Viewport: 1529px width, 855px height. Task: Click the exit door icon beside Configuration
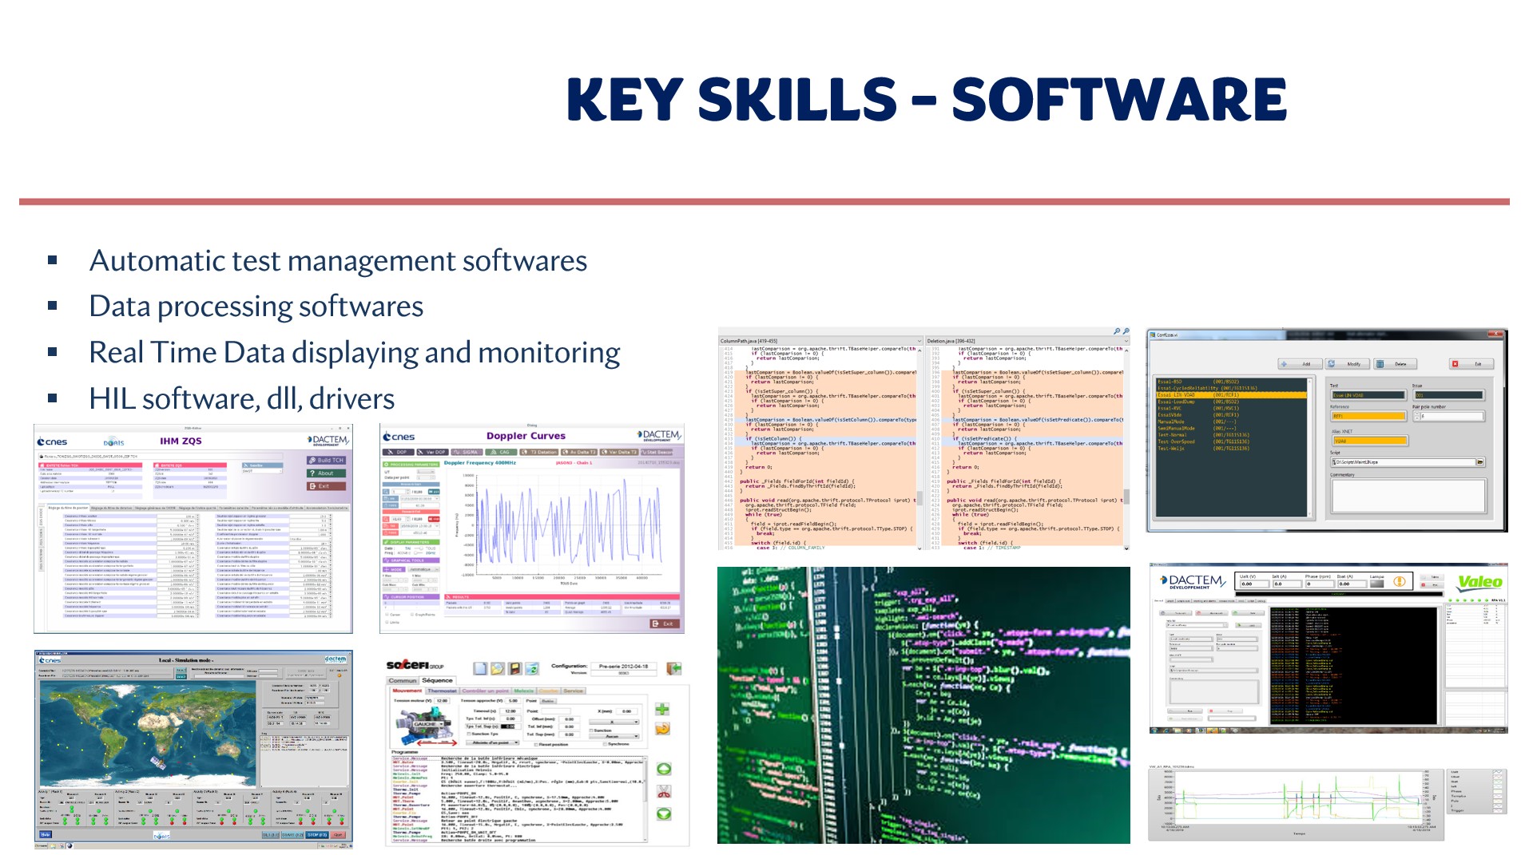(x=674, y=668)
